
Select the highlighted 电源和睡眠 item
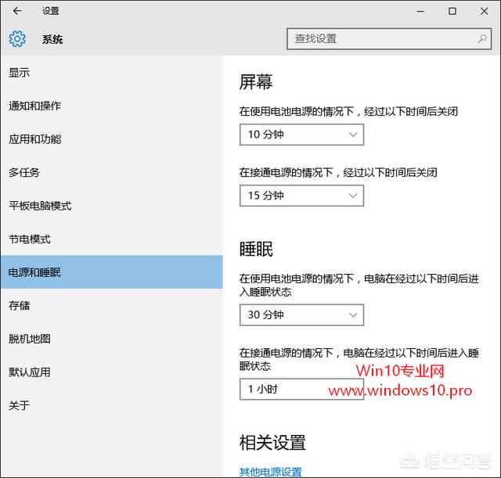pos(34,272)
